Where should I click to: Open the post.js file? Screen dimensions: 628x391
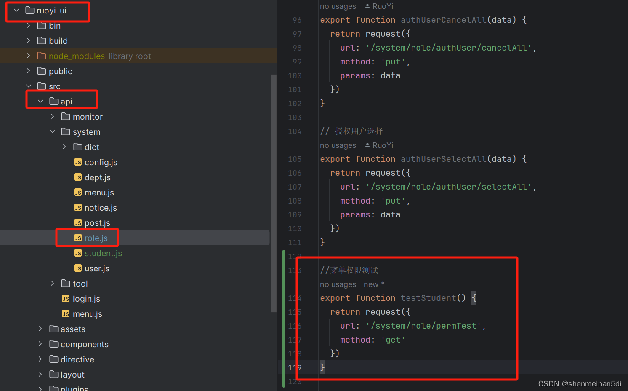coord(97,223)
